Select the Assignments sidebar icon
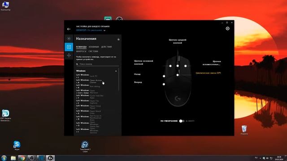 (x=69, y=47)
